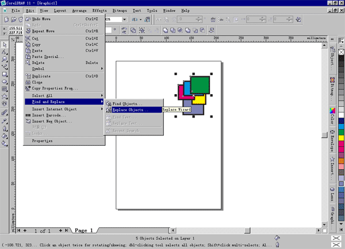Click the green square on canvas

click(x=200, y=85)
